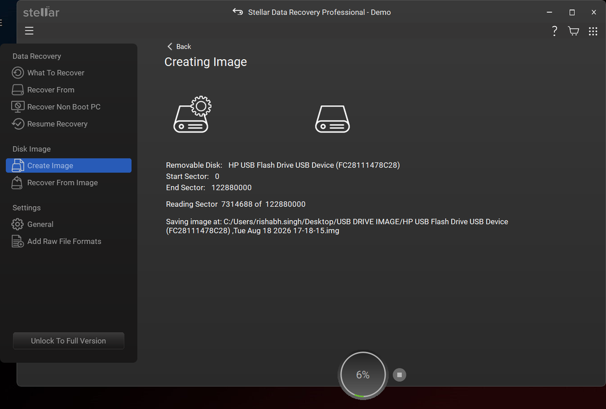Click the Settings section heading

coord(26,207)
